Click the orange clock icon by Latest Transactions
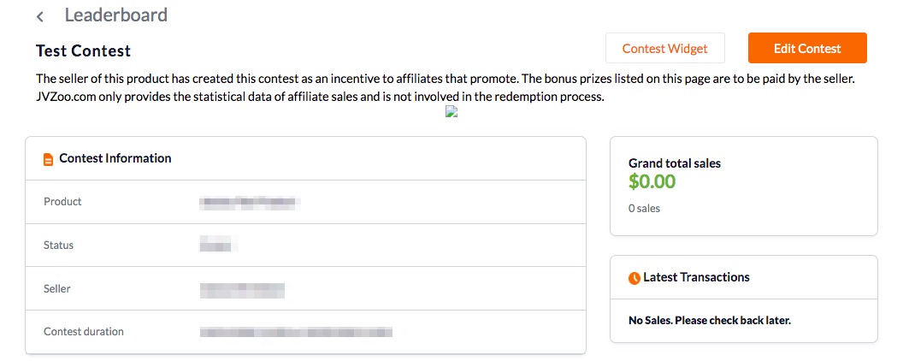 (x=635, y=278)
